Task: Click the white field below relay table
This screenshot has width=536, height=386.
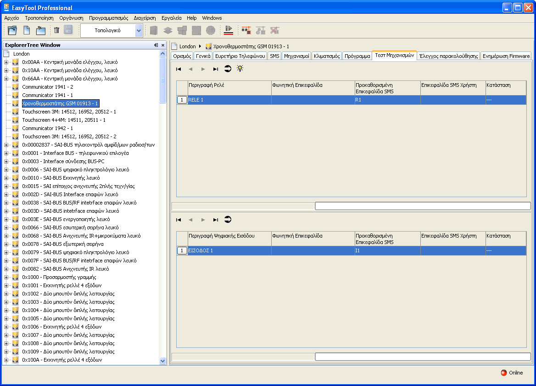Action: click(x=423, y=206)
